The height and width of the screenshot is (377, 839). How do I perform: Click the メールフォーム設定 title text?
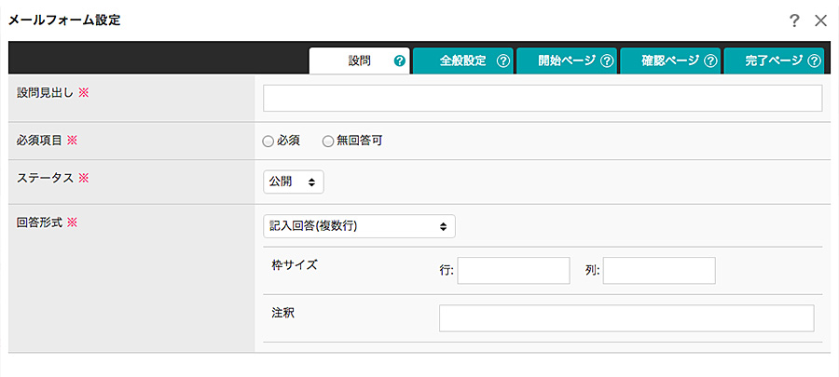pyautogui.click(x=64, y=20)
